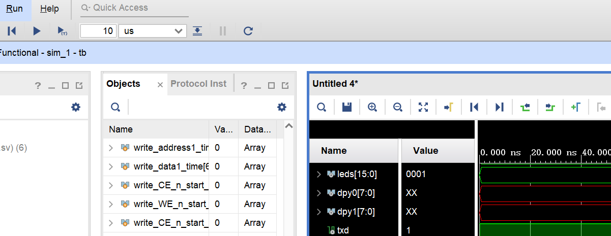Screen dimensions: 611x236
Task: Expand the leds[15:0] signal
Action: pyautogui.click(x=319, y=174)
